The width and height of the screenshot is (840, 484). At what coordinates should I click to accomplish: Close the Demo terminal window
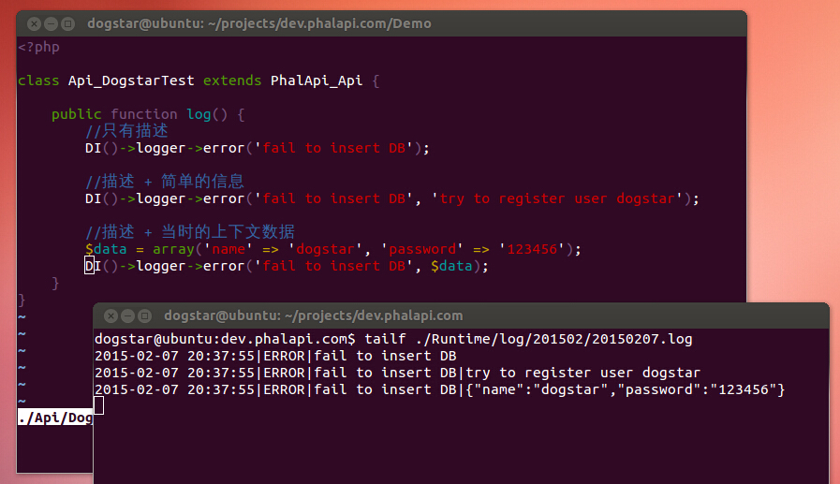[34, 23]
